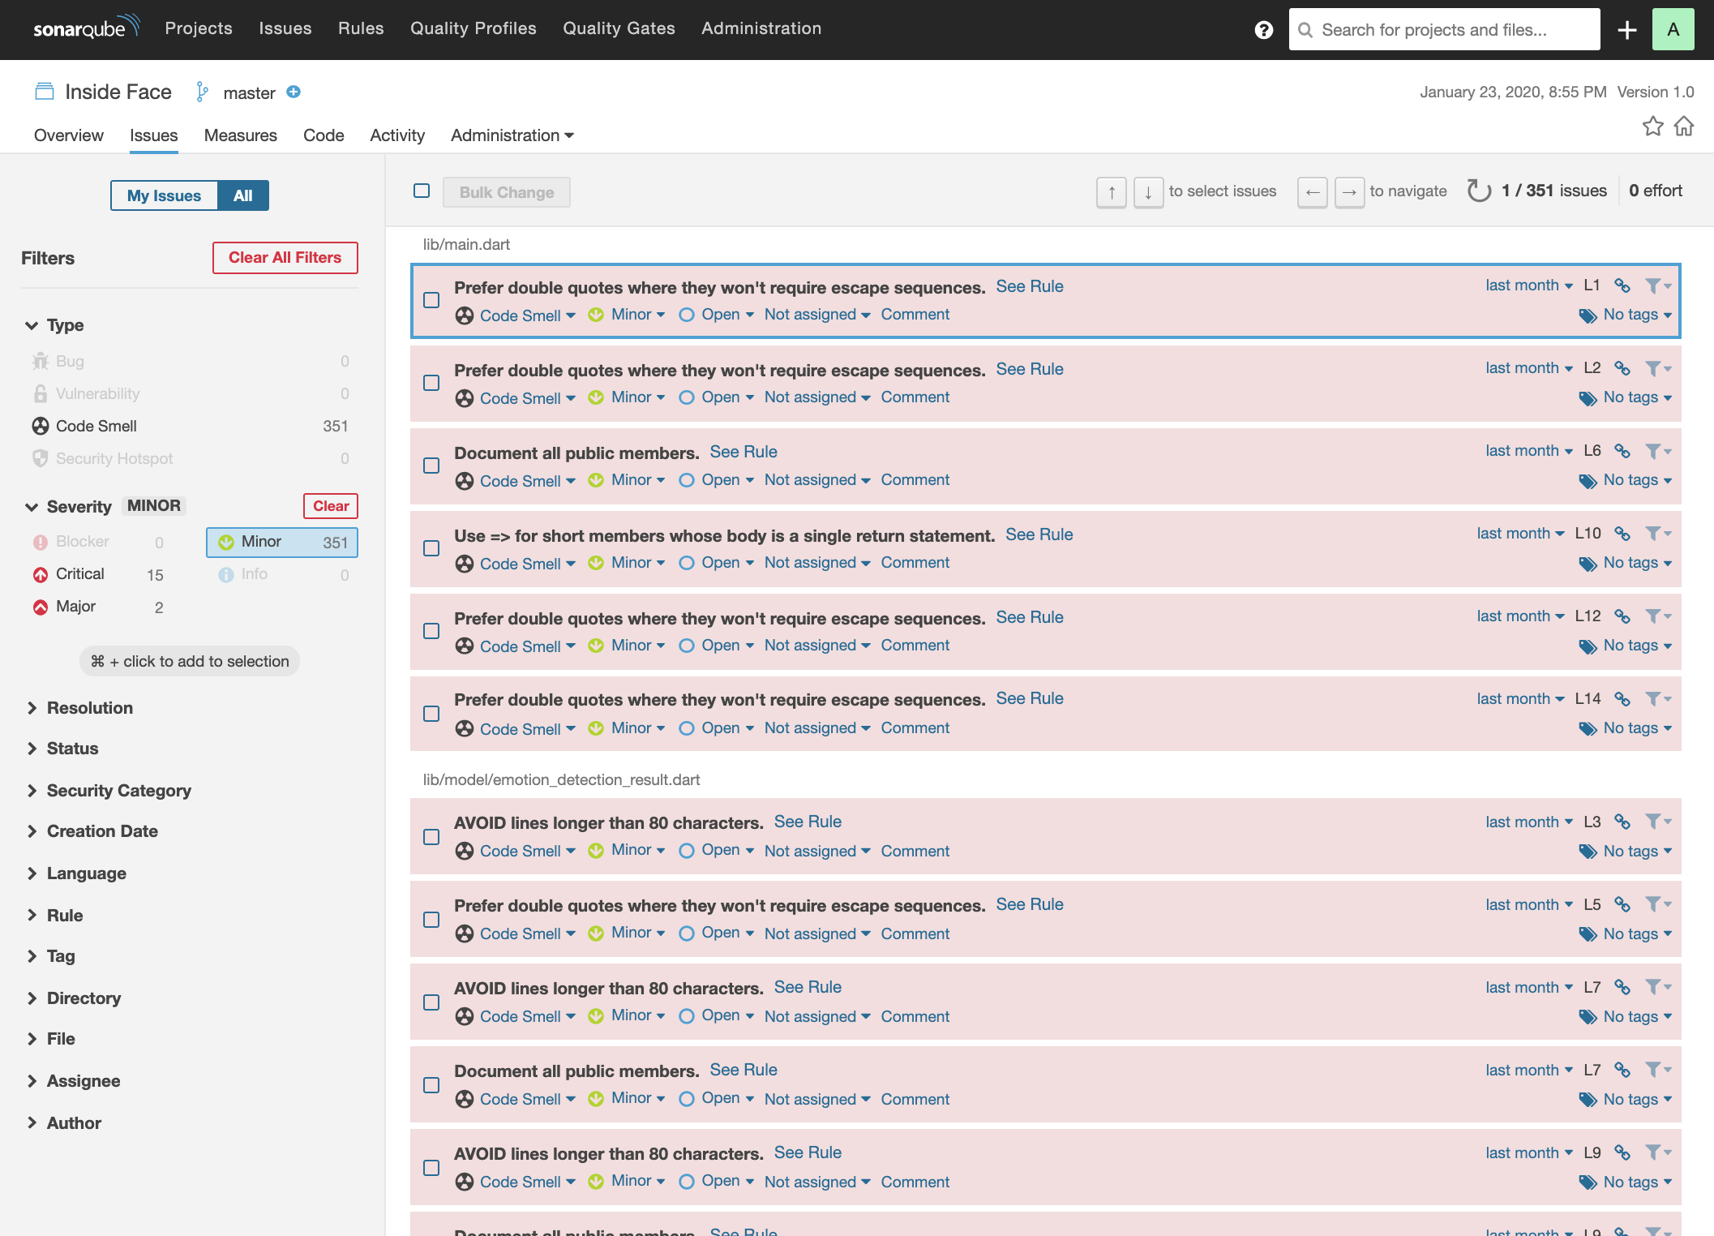Viewport: 1714px width, 1236px height.
Task: Check the select-all issues checkbox
Action: click(x=422, y=191)
